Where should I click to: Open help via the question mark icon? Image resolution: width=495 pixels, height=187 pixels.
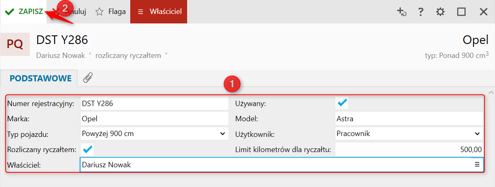point(420,12)
